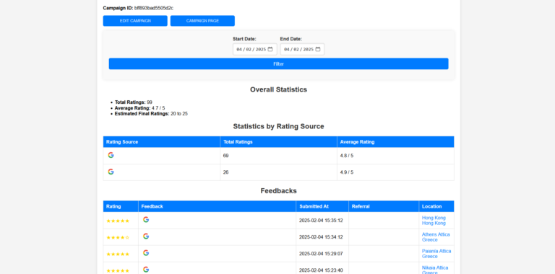Select the 26 total ratings cell
This screenshot has width=555, height=274.
pos(278,172)
